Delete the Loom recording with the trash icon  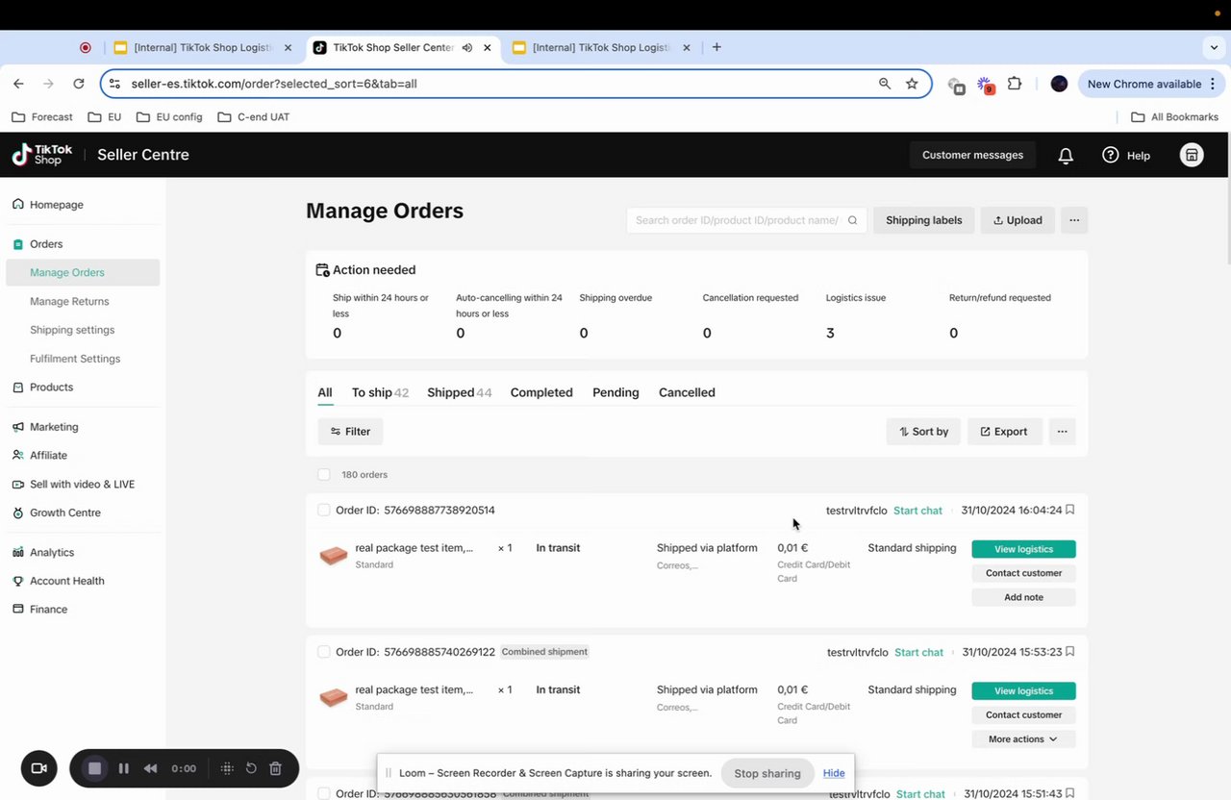(x=275, y=768)
